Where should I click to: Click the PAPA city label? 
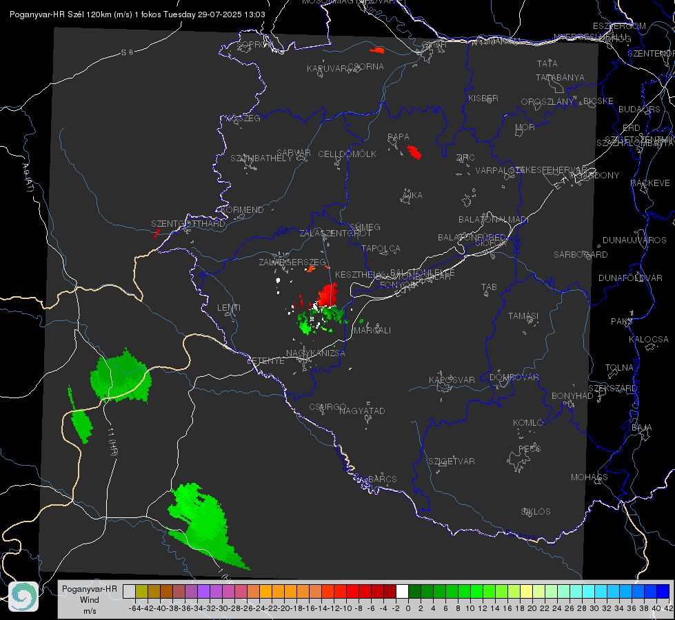tap(399, 137)
